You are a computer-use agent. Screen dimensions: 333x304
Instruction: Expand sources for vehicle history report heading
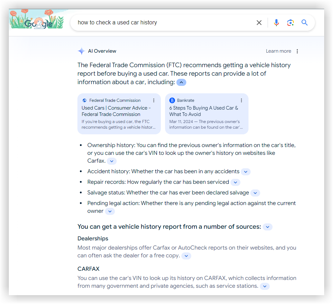[268, 227]
